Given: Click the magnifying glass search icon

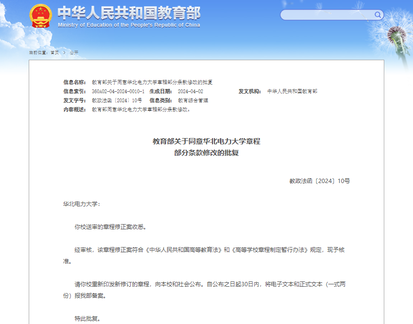Looking at the screenshot, I should click(378, 15).
